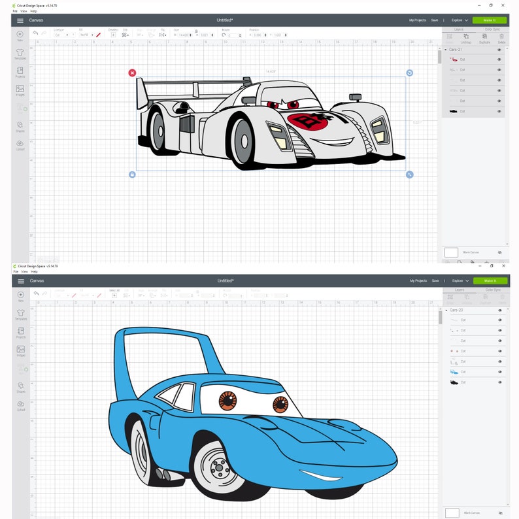
Task: Hide blue layer in Cars-23 group
Action: click(x=500, y=372)
